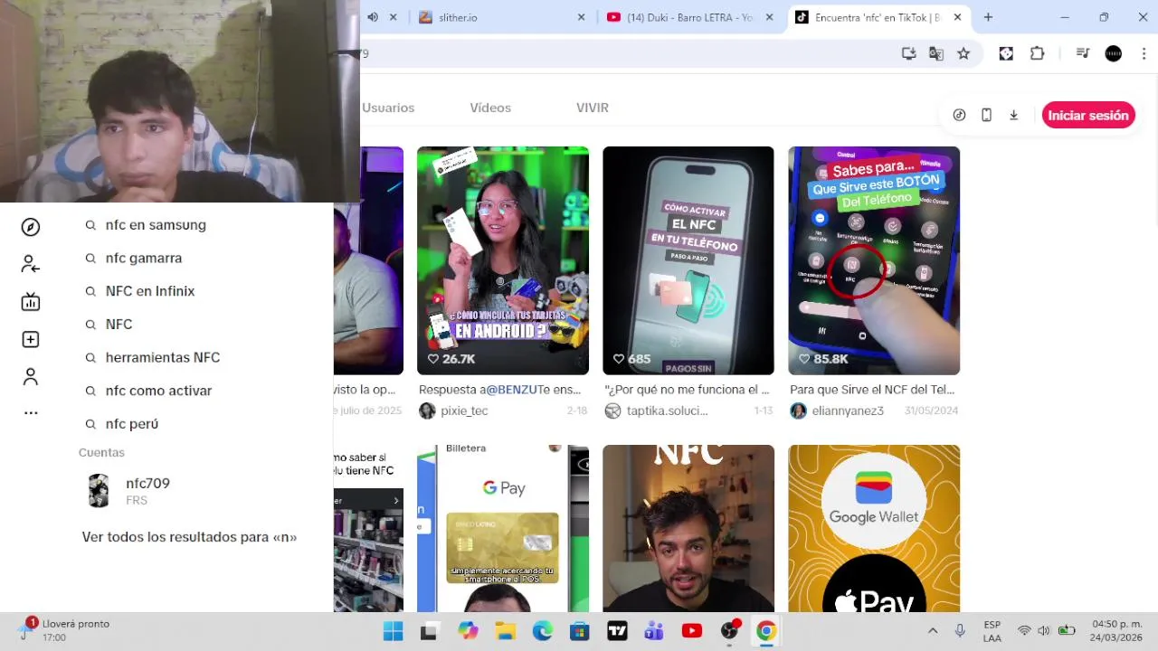Open Microsoft Teams from the taskbar
Viewport: 1158px width, 651px height.
point(654,631)
